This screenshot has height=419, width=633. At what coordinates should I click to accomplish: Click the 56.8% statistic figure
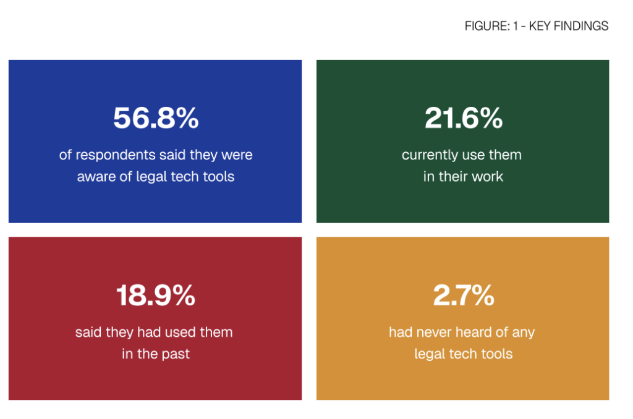tap(156, 118)
